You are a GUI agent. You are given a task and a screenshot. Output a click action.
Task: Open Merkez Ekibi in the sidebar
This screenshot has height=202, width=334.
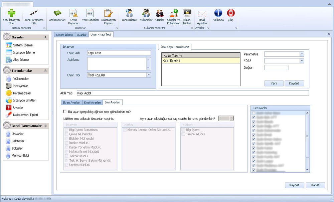point(20,155)
